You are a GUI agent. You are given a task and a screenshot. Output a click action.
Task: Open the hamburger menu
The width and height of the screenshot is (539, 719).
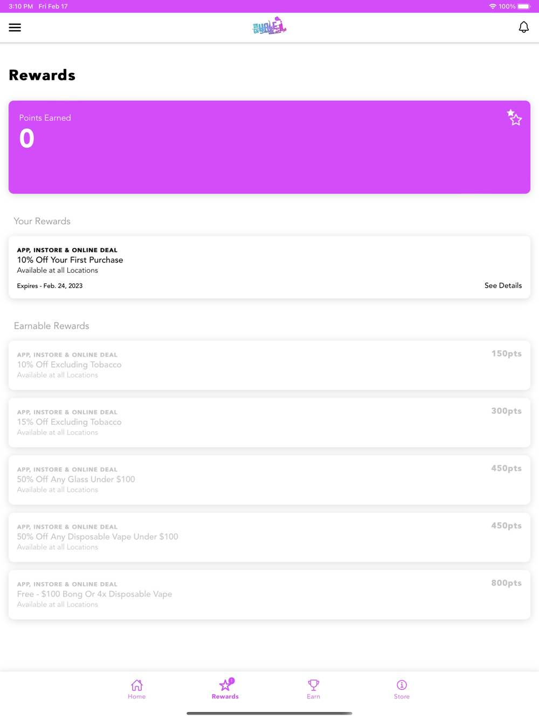[15, 27]
